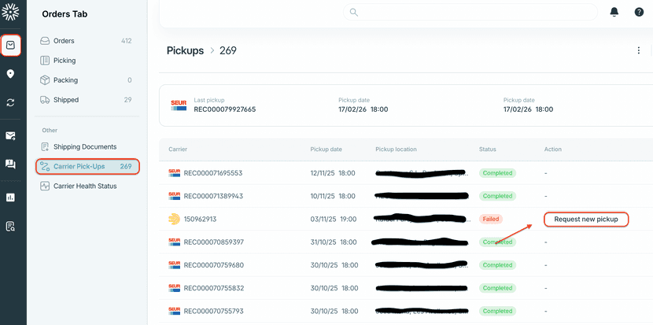
Task: Open Shipping Documents
Action: point(84,146)
